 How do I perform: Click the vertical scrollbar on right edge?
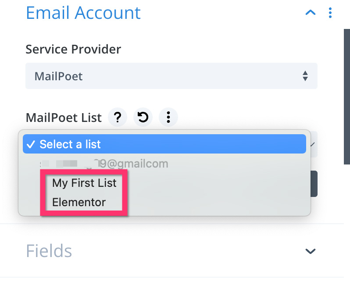point(347,96)
